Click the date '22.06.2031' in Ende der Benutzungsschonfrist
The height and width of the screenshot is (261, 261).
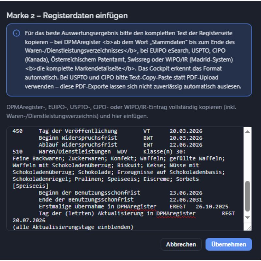[x=186, y=200]
